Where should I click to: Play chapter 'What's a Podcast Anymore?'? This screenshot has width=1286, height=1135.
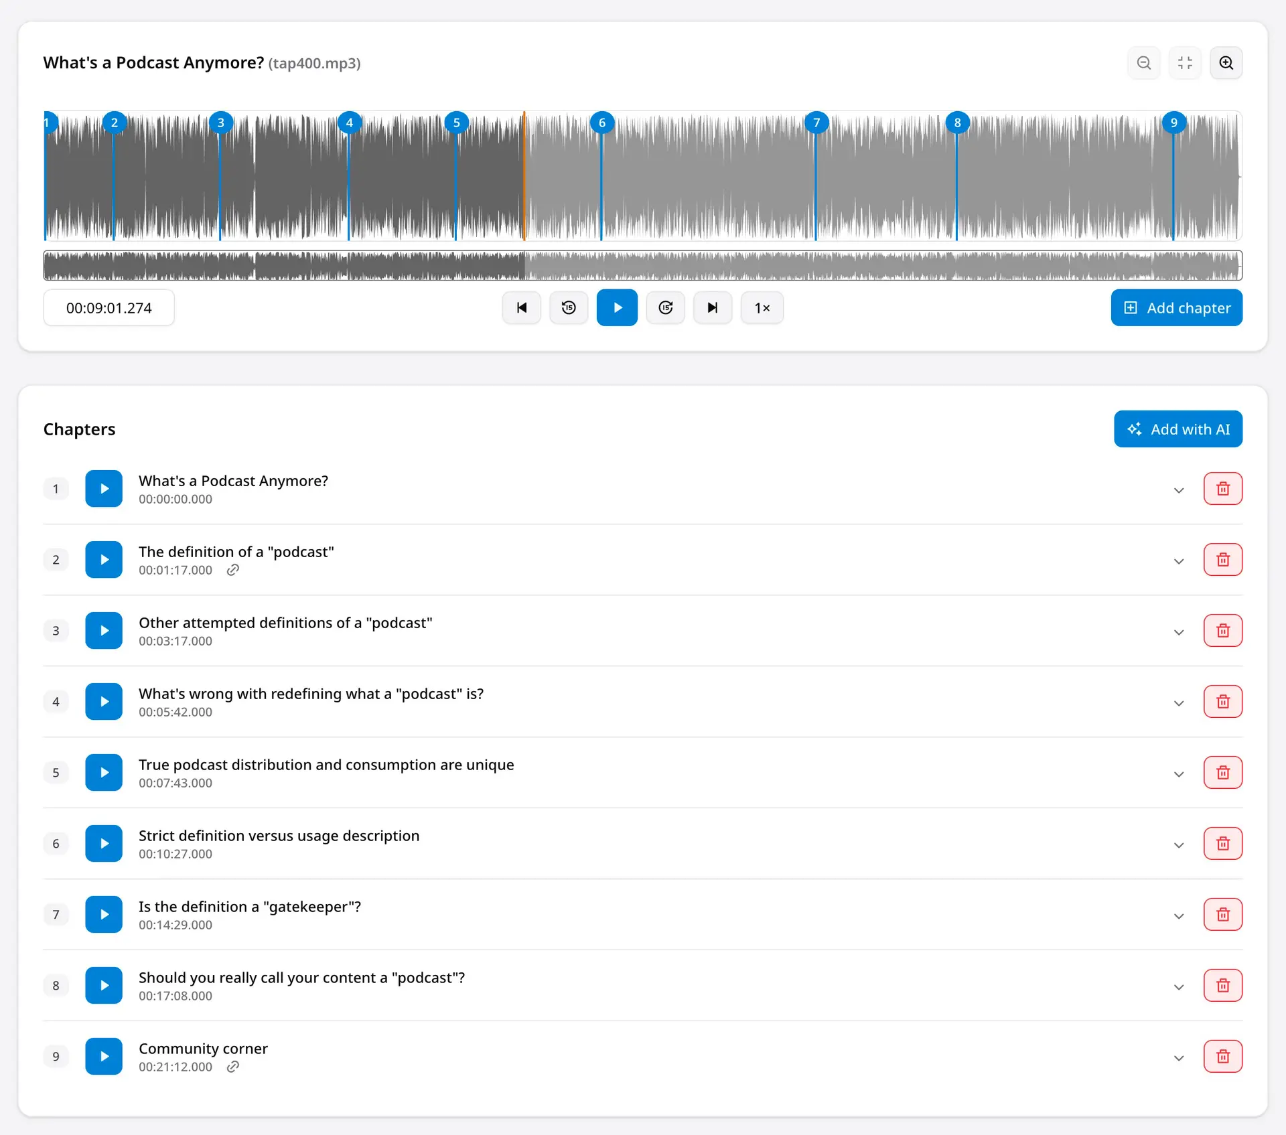pyautogui.click(x=104, y=489)
